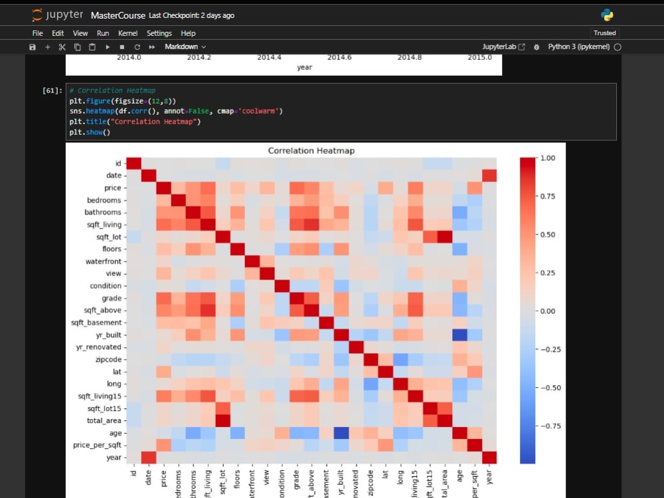Image resolution: width=664 pixels, height=498 pixels.
Task: Click the 'zipcode' row label
Action: [108, 359]
